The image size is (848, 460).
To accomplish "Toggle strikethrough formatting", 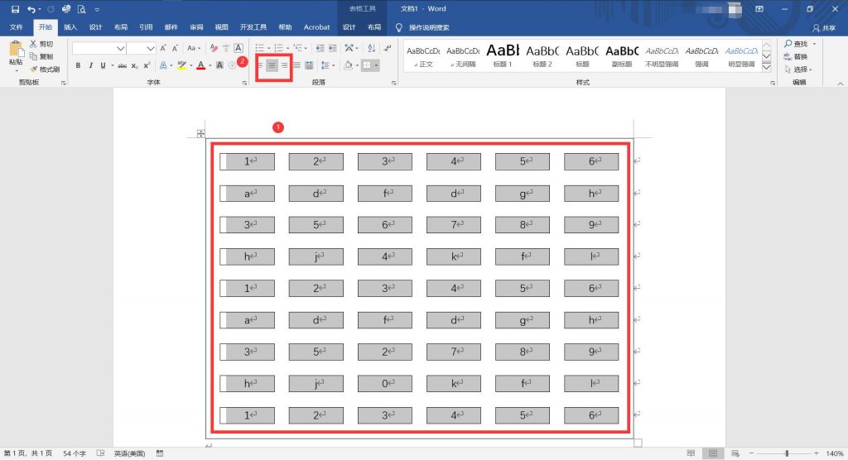I will pos(123,65).
